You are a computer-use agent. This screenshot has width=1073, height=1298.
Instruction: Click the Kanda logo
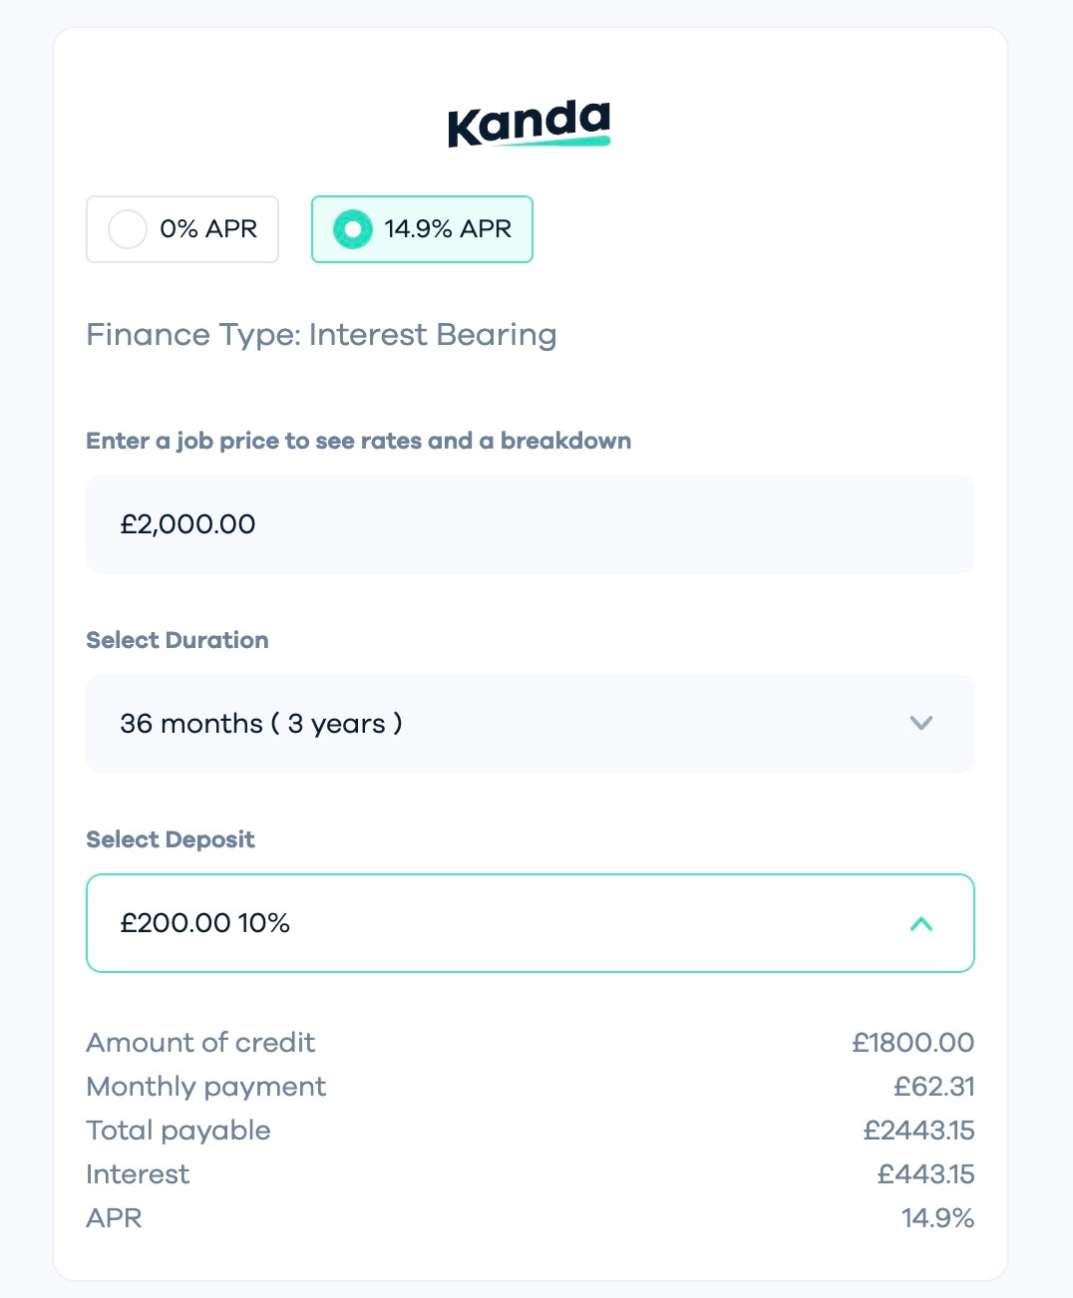pyautogui.click(x=529, y=124)
